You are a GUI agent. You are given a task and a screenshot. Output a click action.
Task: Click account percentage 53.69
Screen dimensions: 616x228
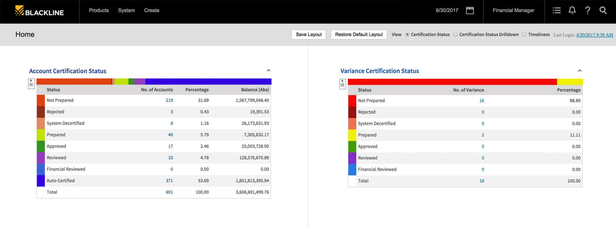[203, 181]
